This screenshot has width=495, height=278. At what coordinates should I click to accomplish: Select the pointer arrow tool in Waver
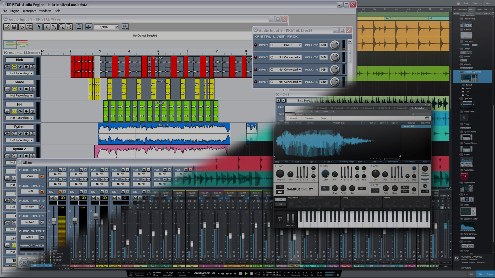point(39,27)
